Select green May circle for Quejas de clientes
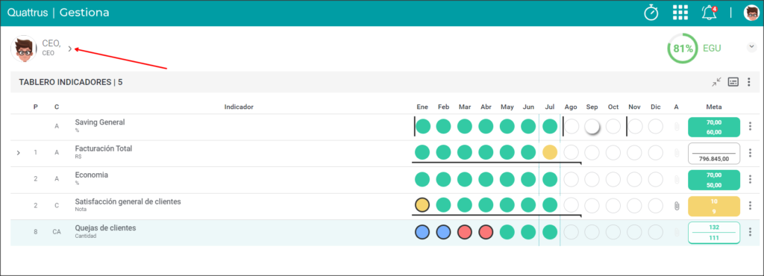Viewport: 764px width, 276px height. click(x=507, y=232)
